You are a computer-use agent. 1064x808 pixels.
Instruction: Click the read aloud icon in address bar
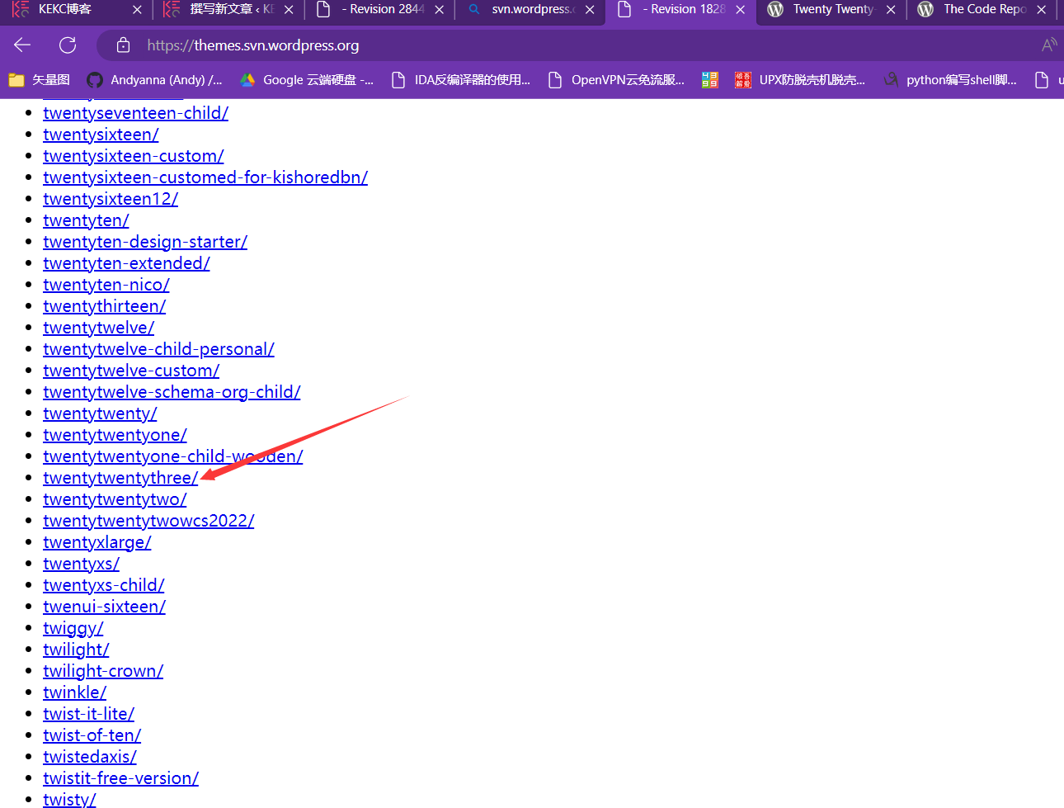click(1048, 45)
